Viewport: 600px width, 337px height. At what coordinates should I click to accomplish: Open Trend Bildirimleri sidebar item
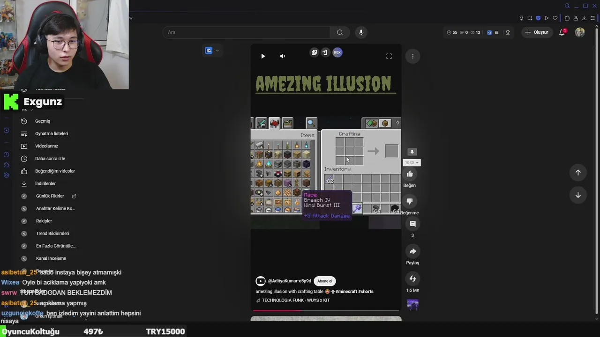[52, 234]
